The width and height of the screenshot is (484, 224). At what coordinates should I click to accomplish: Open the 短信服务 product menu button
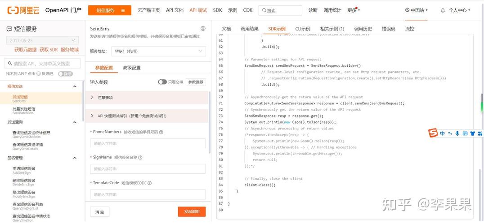[x=110, y=10]
